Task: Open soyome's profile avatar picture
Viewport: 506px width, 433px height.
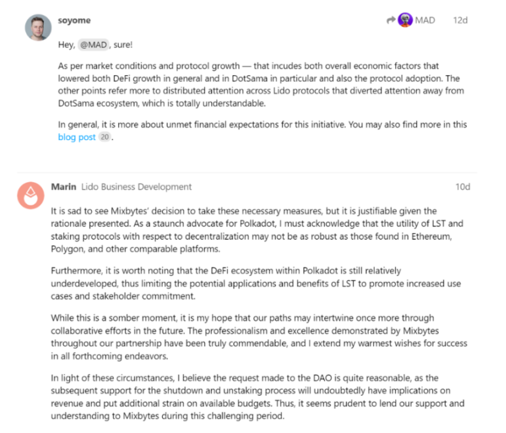Action: [38, 28]
